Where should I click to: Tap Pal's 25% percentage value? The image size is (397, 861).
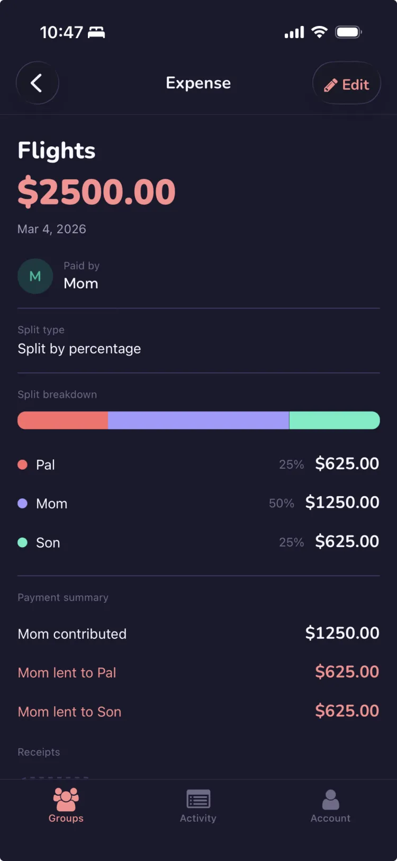pyautogui.click(x=291, y=464)
